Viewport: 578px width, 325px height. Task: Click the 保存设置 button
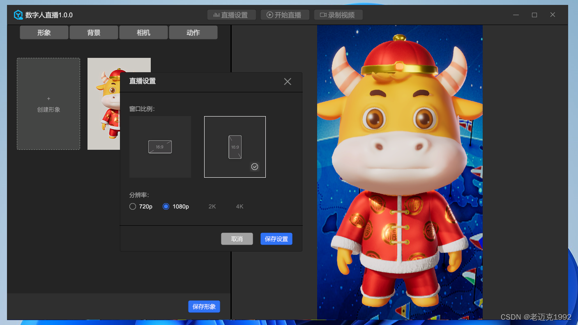(276, 239)
